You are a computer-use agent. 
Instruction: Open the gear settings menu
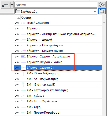pyautogui.click(x=102, y=5)
